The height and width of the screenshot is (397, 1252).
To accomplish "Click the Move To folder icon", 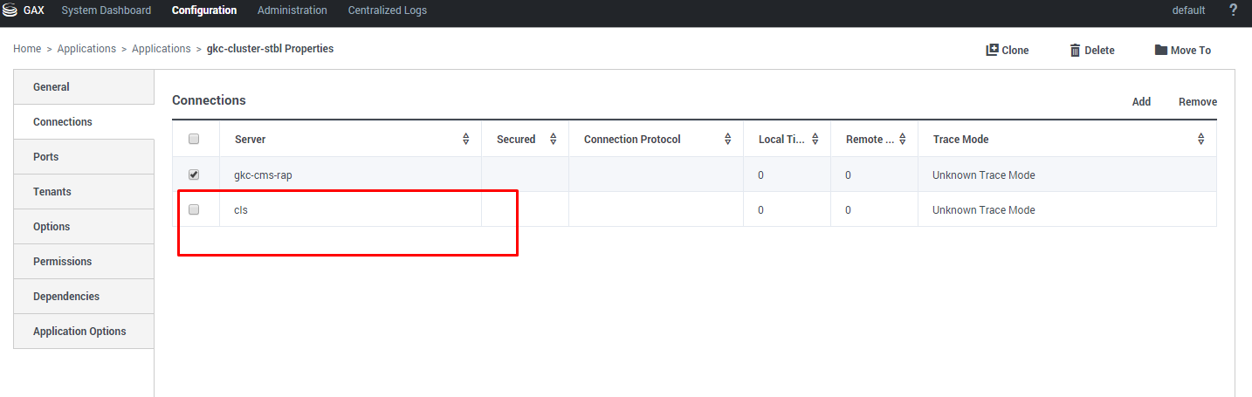I will coord(1160,50).
